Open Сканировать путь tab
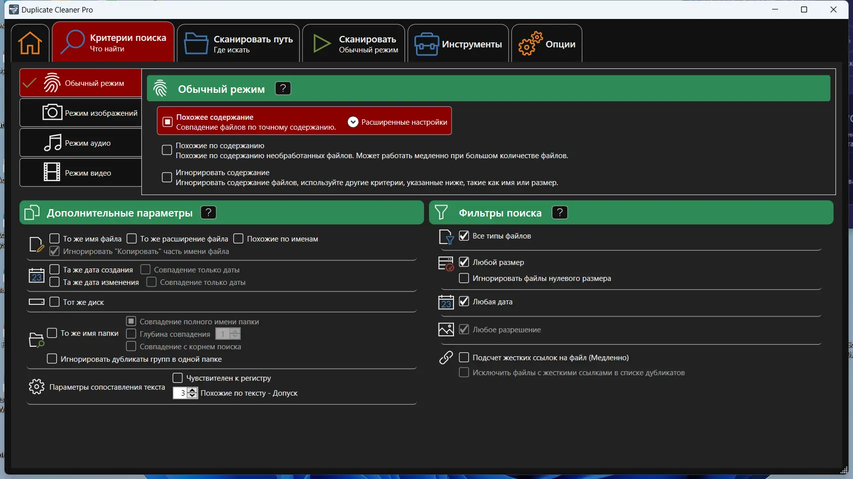This screenshot has height=479, width=853. 239,43
